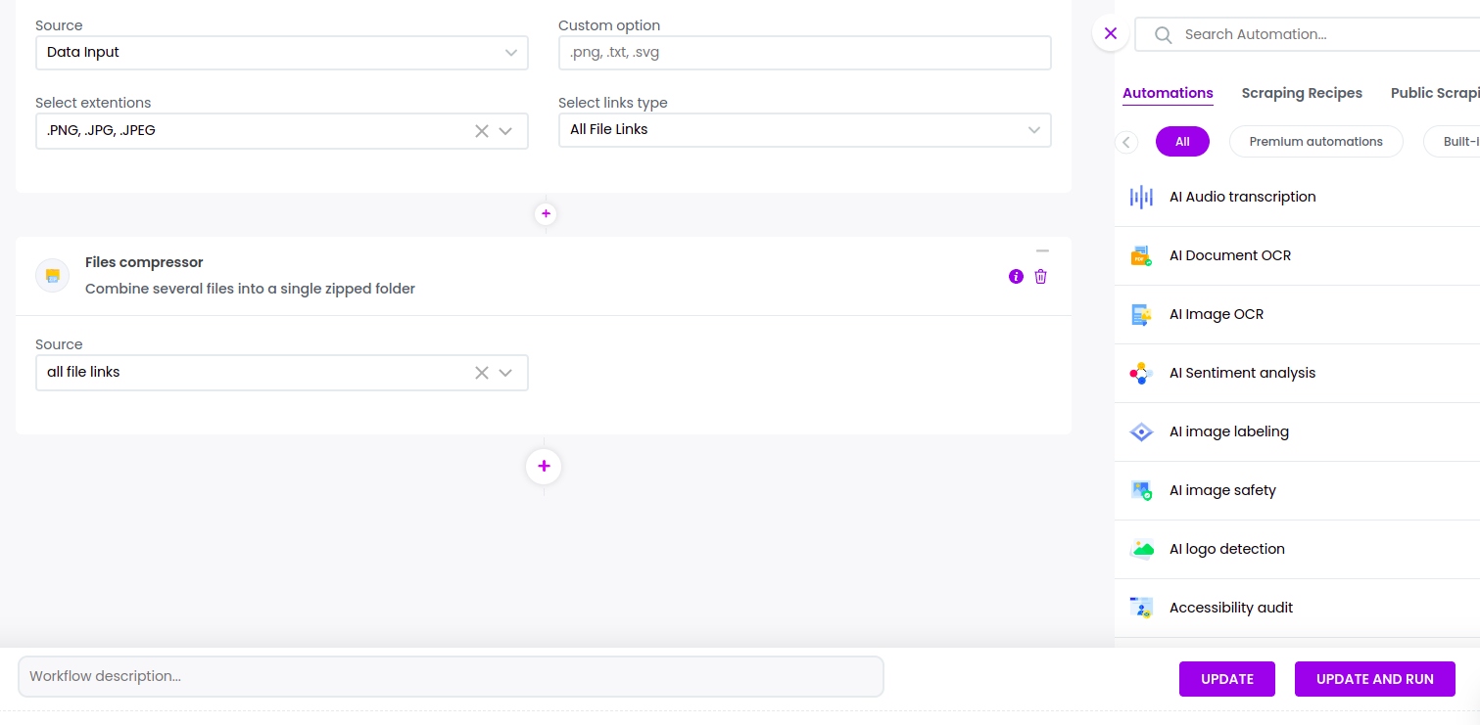
Task: Delete the Files compressor step via trash icon
Action: point(1040,277)
